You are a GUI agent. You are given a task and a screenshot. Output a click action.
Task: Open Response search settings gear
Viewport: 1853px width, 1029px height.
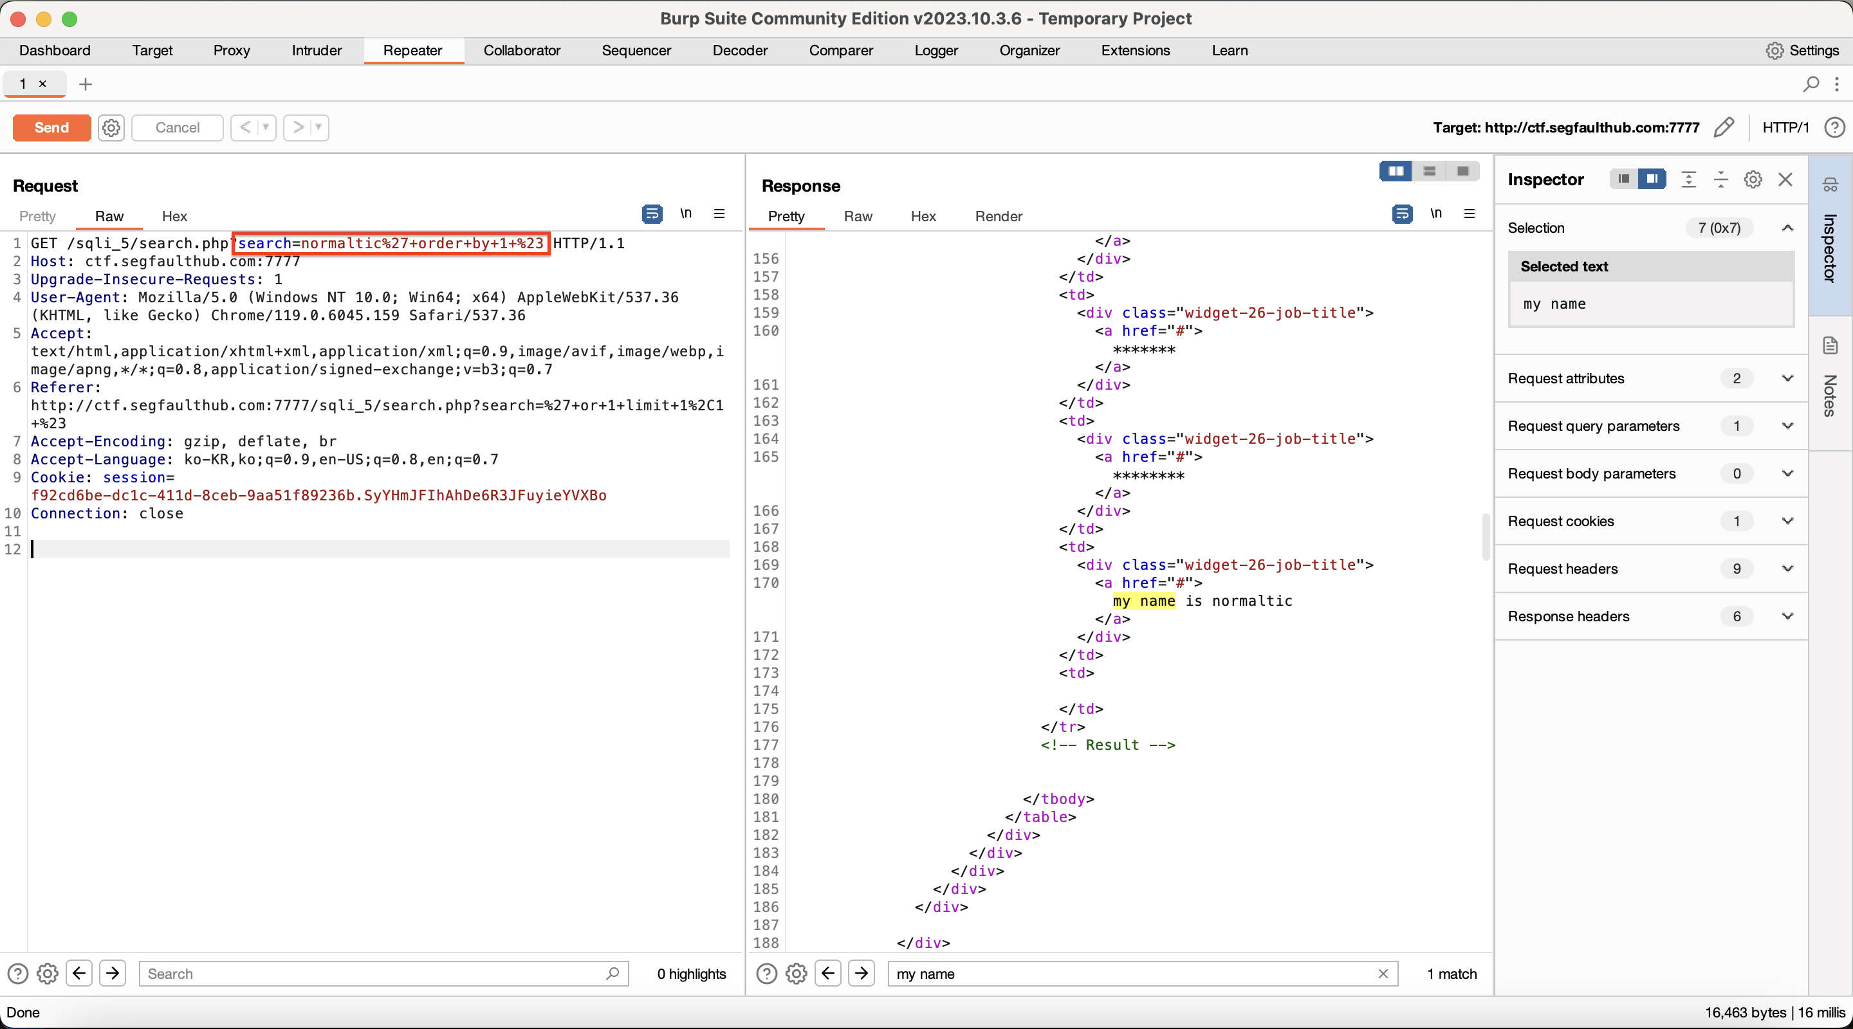point(797,974)
